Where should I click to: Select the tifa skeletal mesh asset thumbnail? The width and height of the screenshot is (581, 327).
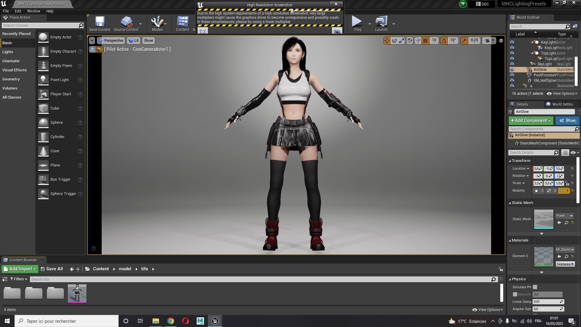77,294
